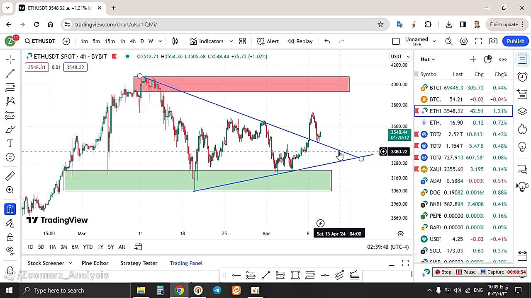Open the ETHUSDT symbol search
This screenshot has height=298, width=531.
(x=40, y=41)
